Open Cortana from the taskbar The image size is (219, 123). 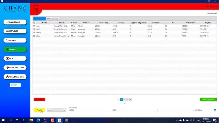17,120
